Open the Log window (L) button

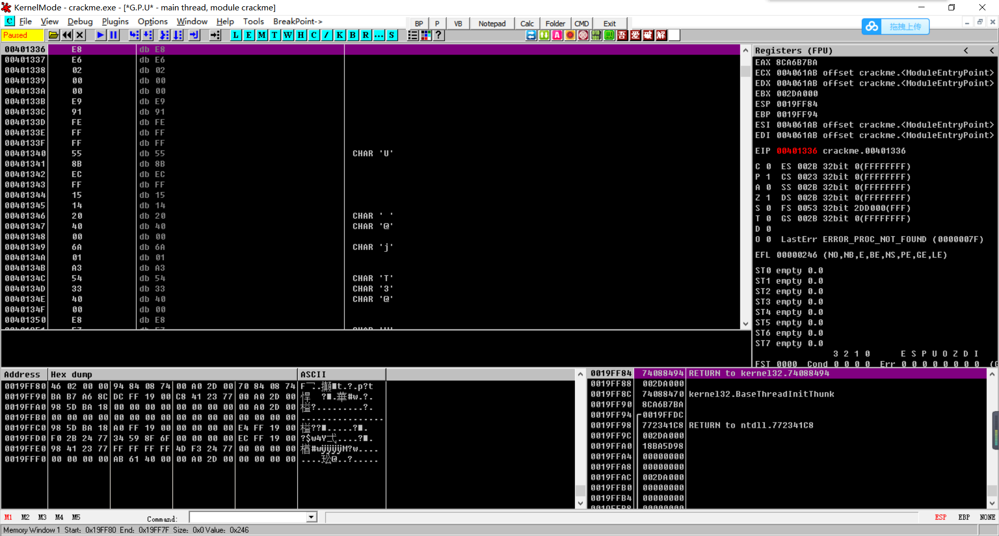[x=236, y=35]
